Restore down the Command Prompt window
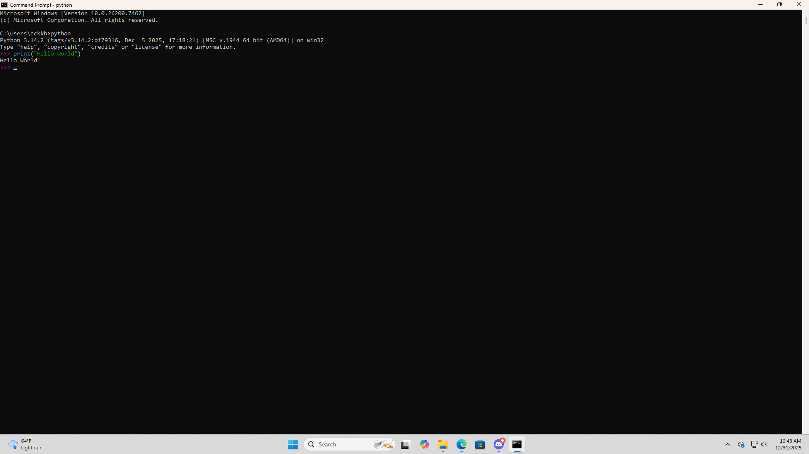The image size is (809, 454). (779, 5)
